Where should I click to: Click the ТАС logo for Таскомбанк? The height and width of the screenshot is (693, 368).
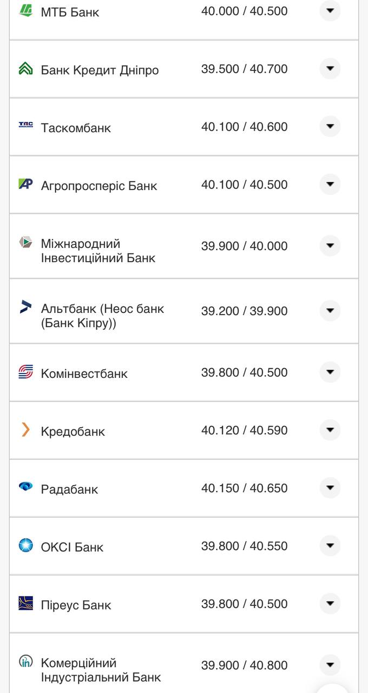tap(25, 126)
